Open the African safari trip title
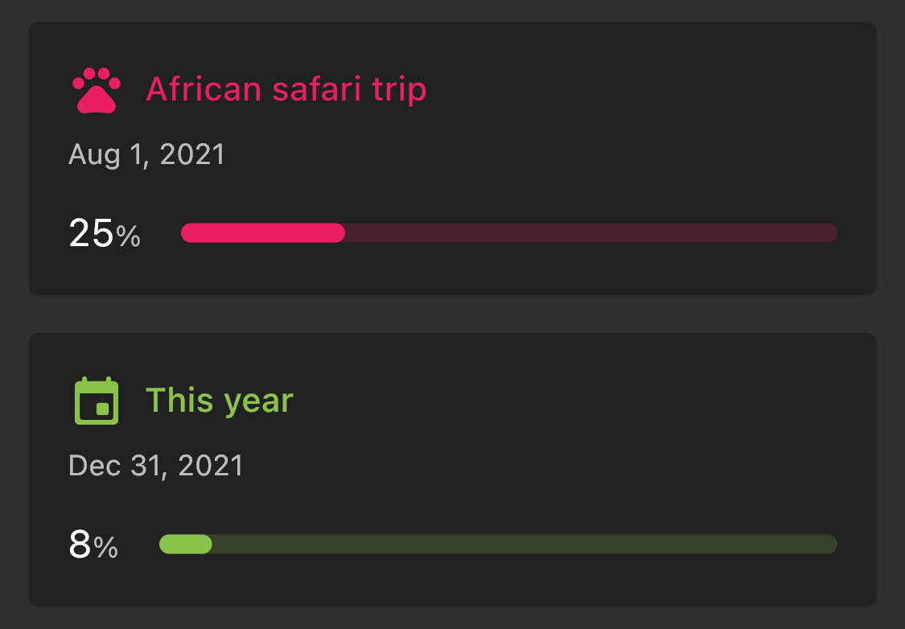This screenshot has height=629, width=905. (x=286, y=89)
